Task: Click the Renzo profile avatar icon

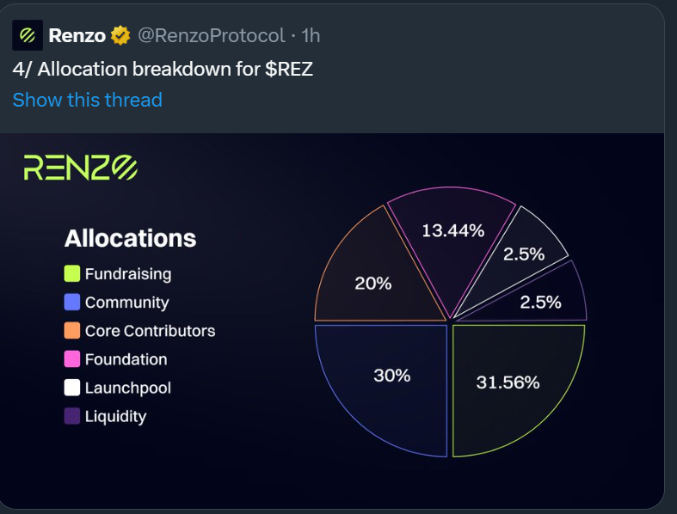Action: [28, 35]
